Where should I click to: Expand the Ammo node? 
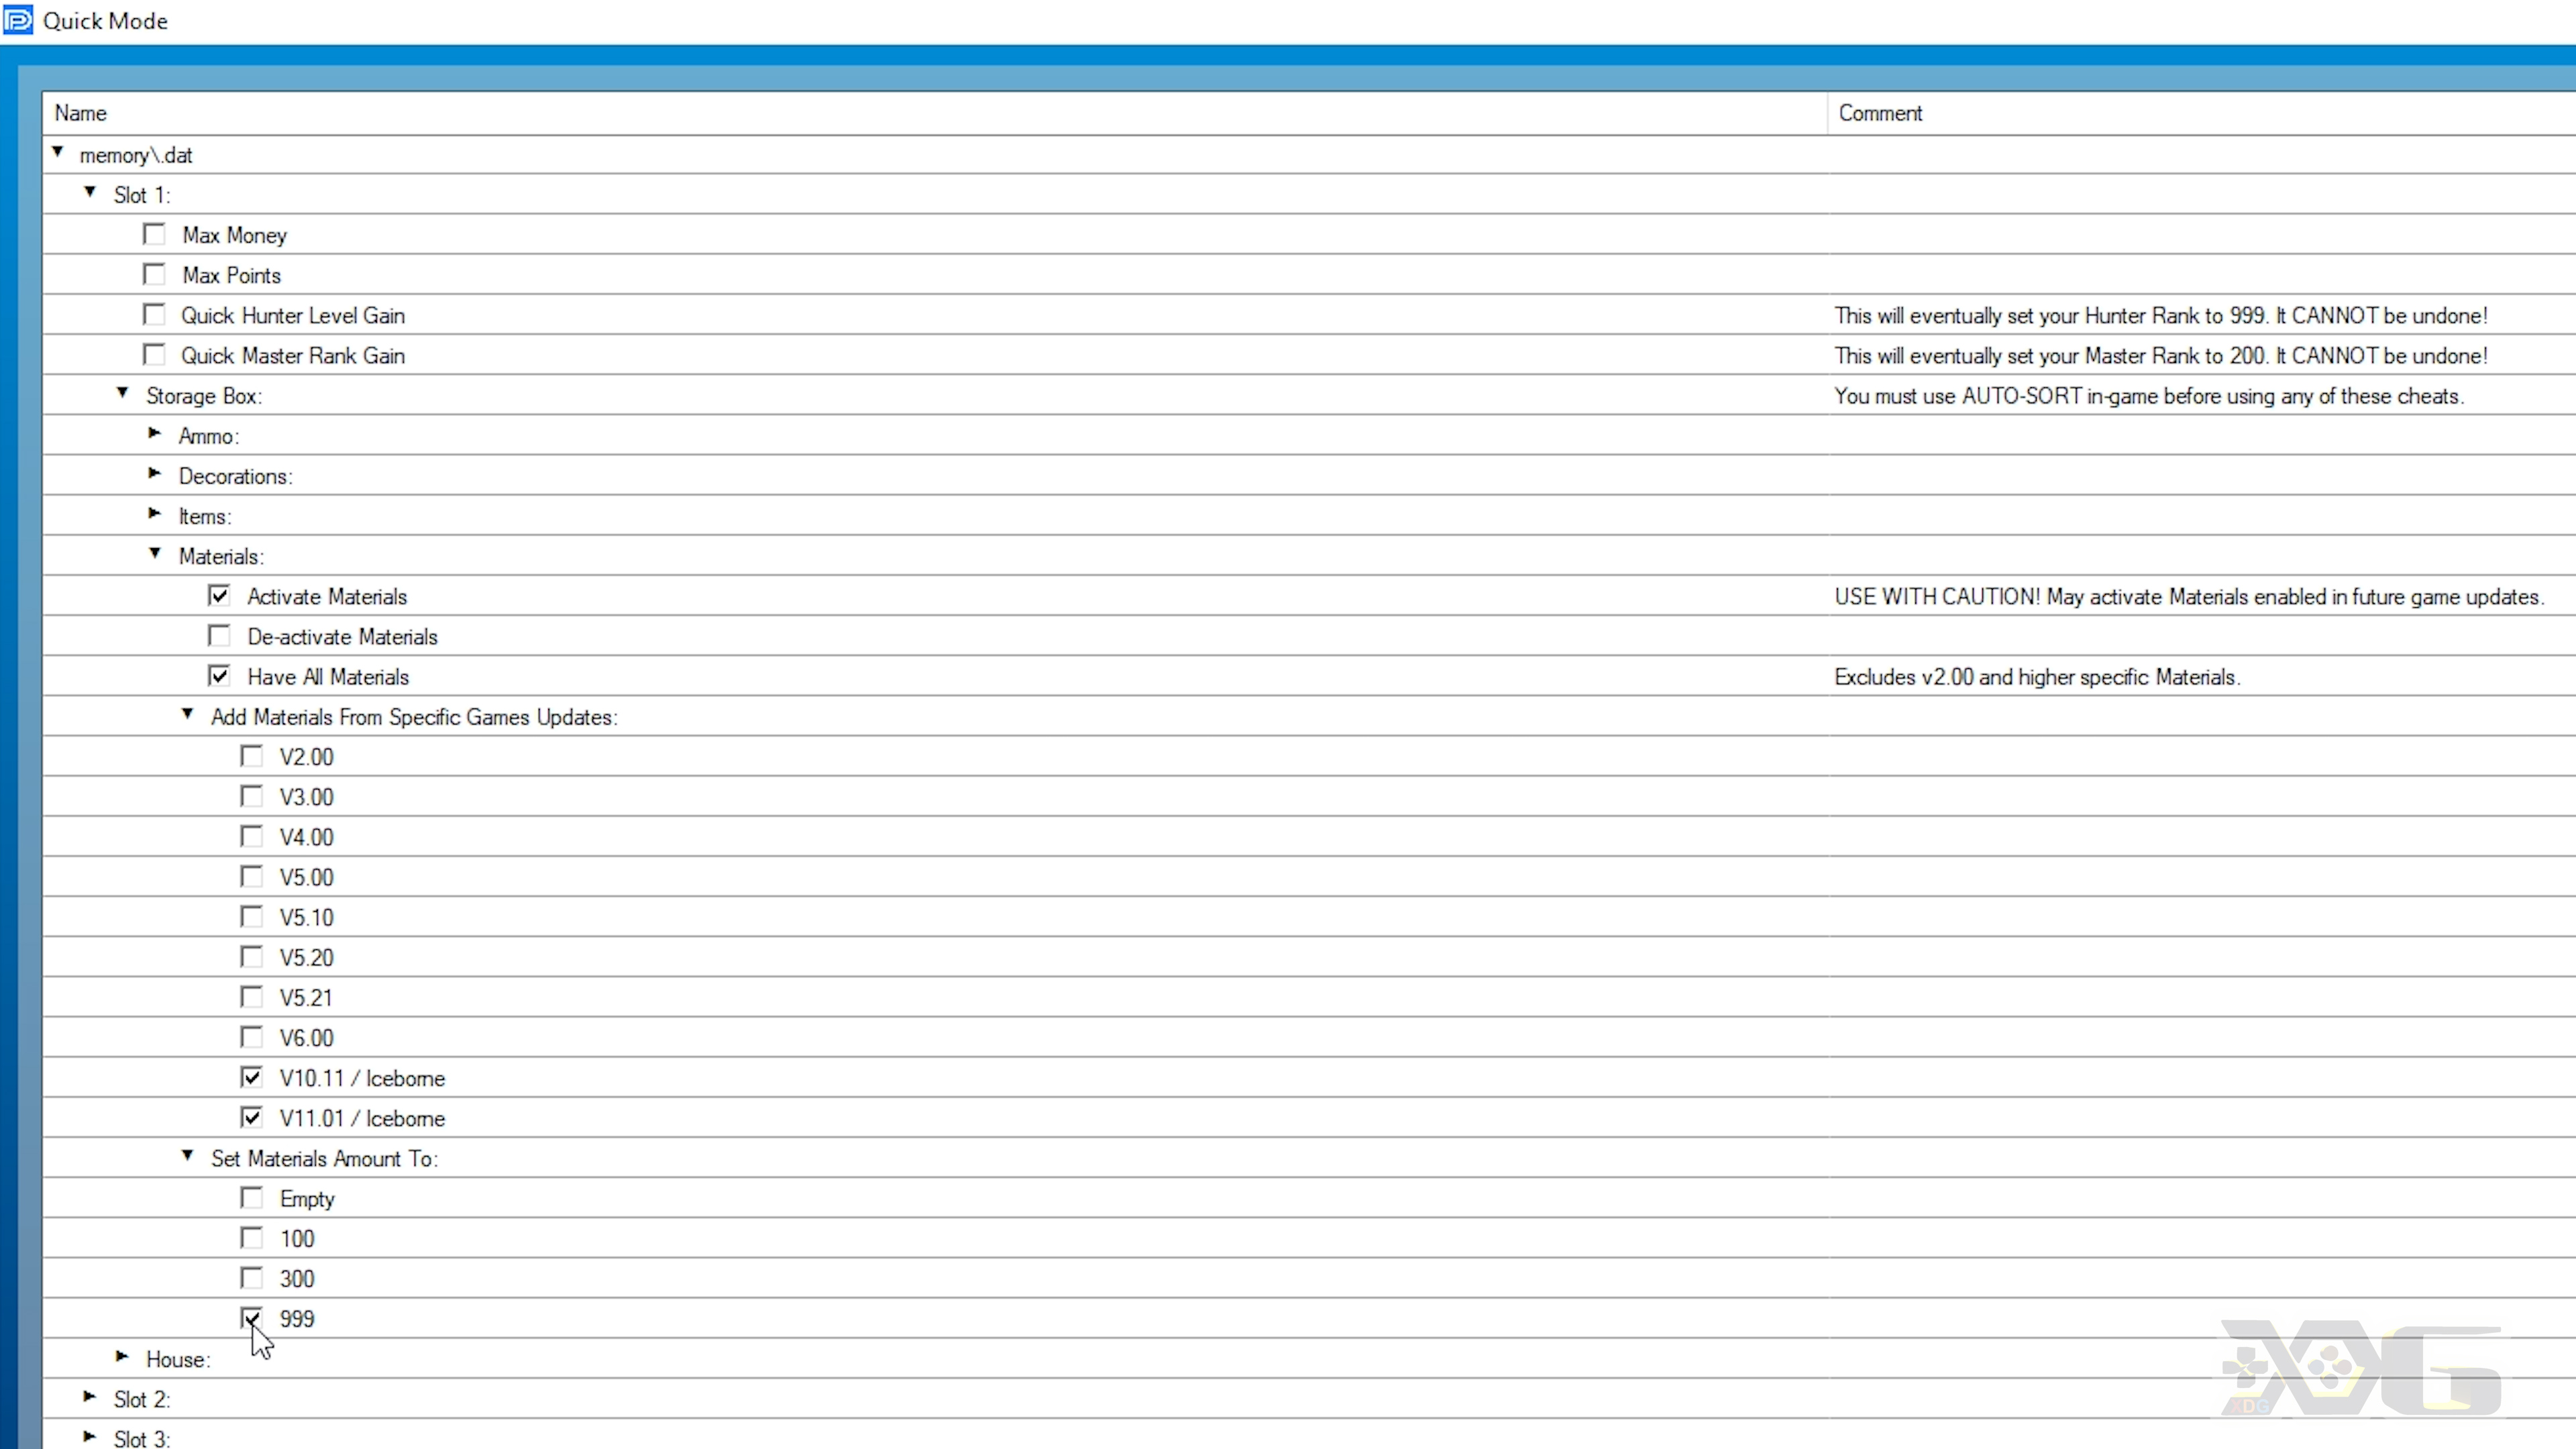(x=154, y=433)
